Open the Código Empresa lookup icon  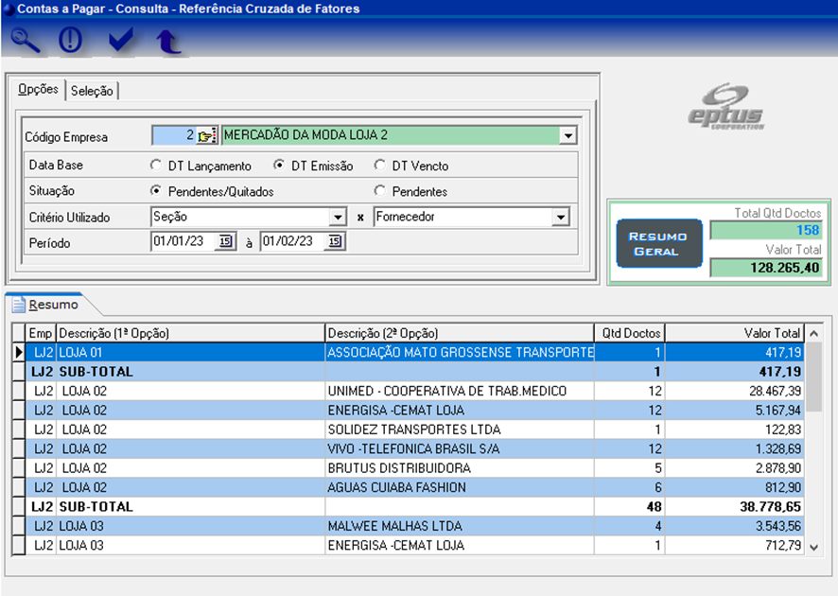(207, 135)
